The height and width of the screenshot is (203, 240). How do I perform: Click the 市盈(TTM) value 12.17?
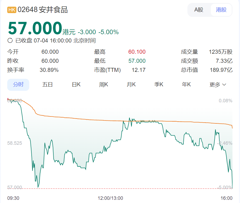tap(139, 70)
